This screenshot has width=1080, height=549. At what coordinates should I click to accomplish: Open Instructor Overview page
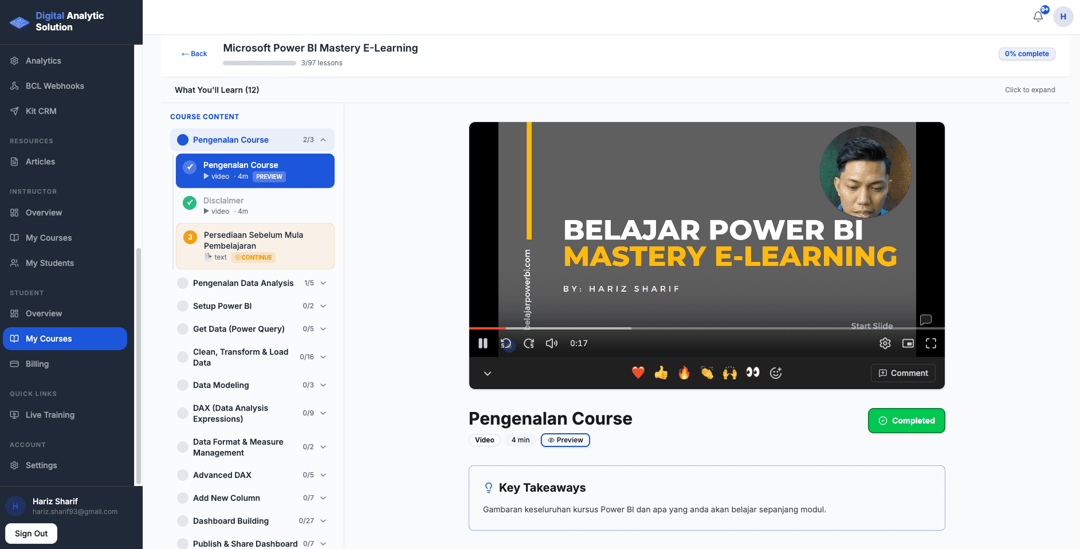65,213
